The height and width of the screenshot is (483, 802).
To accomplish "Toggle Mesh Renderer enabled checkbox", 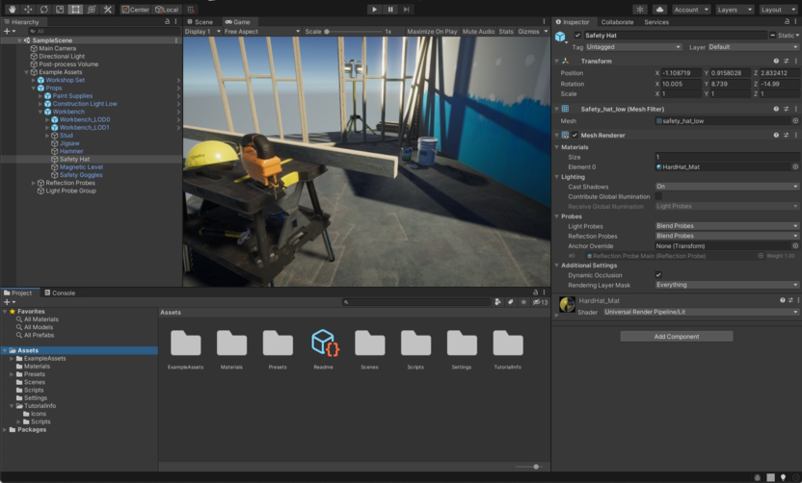I will (x=575, y=136).
